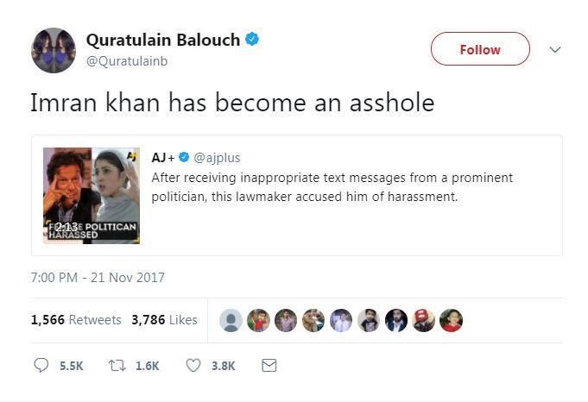View the 3,786 Likes list
Screen dimensions: 588x402
point(164,320)
